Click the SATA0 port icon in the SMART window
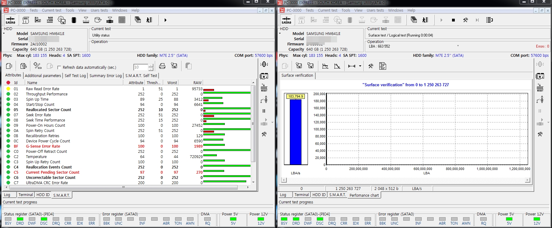552x228 pixels. coord(10,20)
